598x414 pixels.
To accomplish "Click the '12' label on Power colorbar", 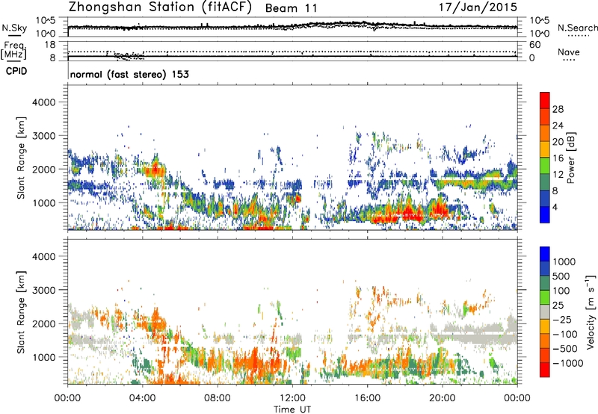I will pyautogui.click(x=558, y=175).
